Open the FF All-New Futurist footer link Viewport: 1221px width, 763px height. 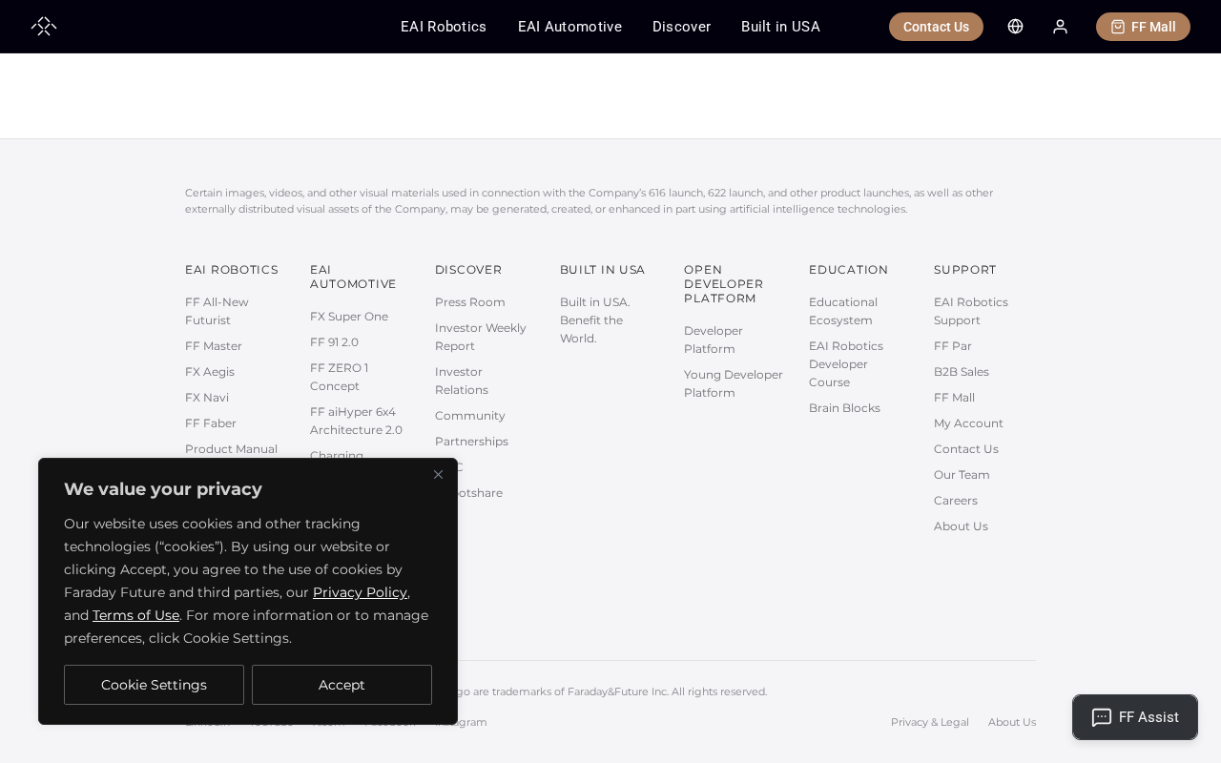pyautogui.click(x=217, y=311)
